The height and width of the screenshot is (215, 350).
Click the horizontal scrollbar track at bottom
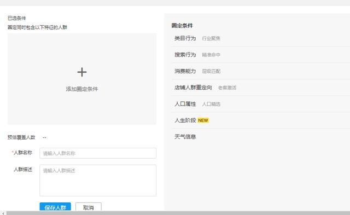click(178, 213)
